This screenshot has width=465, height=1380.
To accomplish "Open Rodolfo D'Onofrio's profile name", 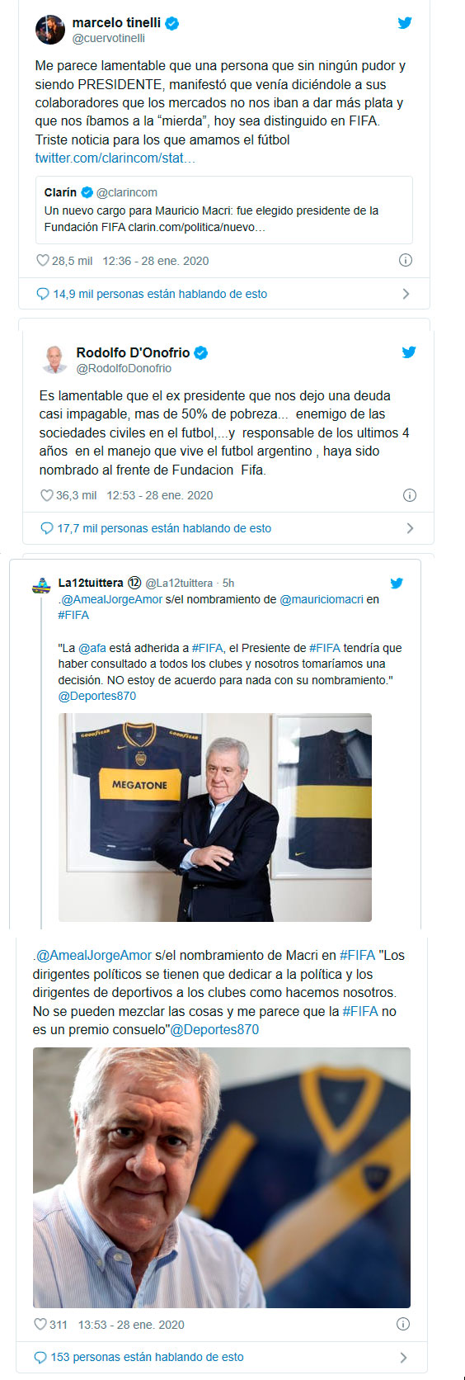I will click(x=133, y=352).
